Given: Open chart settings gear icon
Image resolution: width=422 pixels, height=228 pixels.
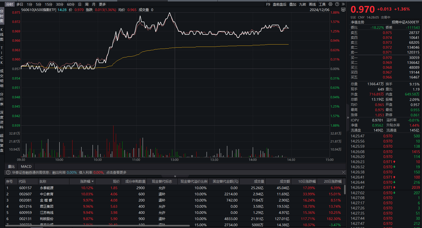Looking at the screenshot, I should 330,4.
